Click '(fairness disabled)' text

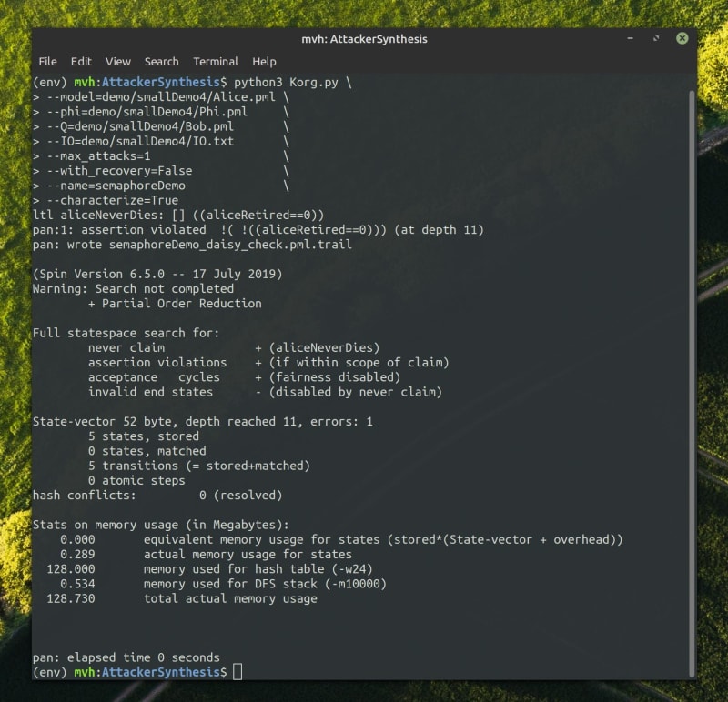tap(334, 377)
